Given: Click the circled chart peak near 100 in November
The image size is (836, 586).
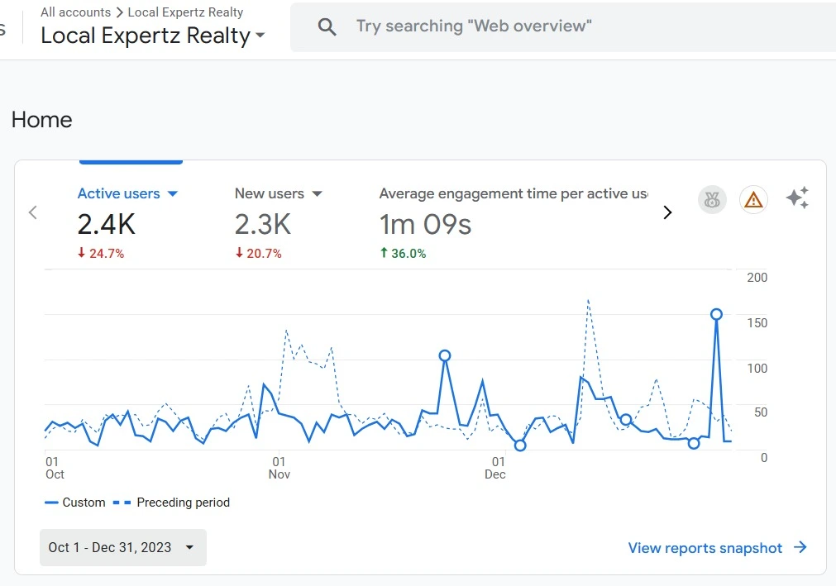Looking at the screenshot, I should [445, 355].
